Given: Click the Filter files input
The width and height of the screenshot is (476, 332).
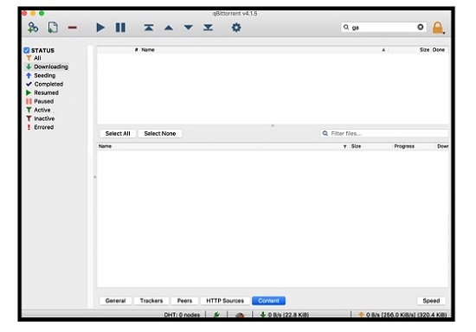Looking at the screenshot, I should 384,133.
